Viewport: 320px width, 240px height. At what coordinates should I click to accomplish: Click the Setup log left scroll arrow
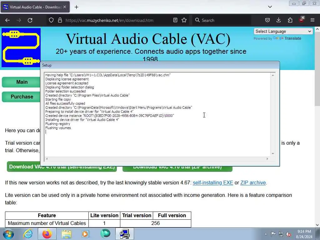pos(47,159)
